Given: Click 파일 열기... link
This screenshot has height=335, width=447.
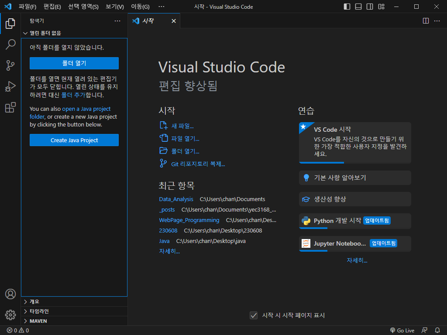Looking at the screenshot, I should click(x=185, y=139).
